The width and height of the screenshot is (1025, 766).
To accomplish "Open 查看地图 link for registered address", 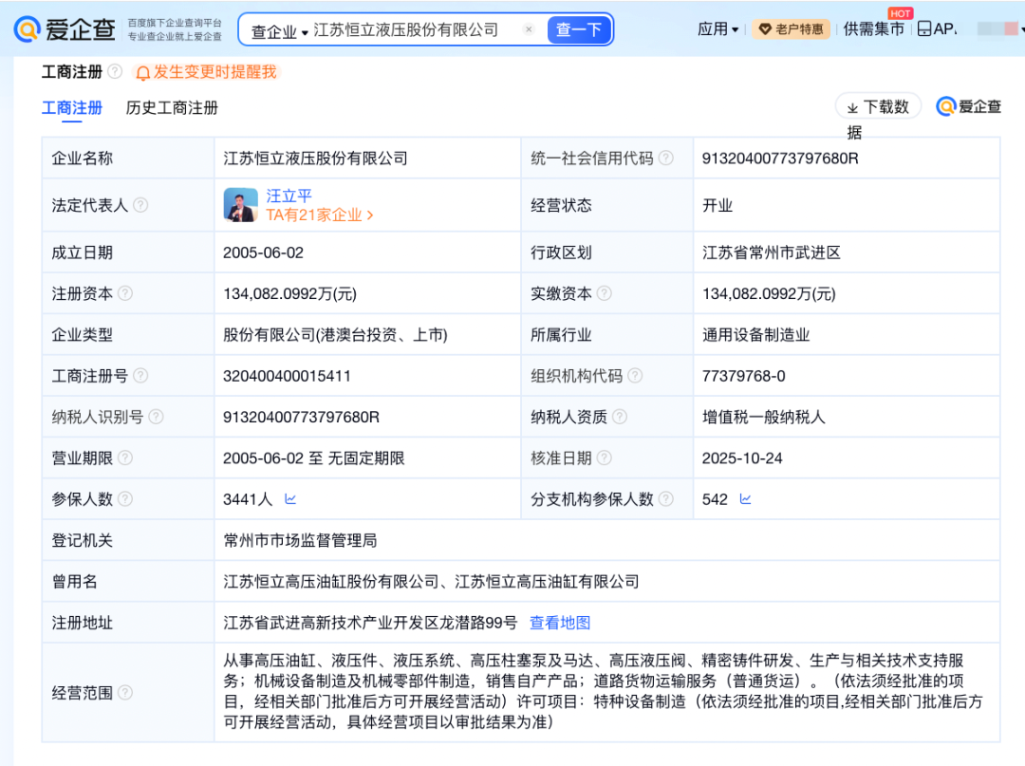I will pos(560,623).
